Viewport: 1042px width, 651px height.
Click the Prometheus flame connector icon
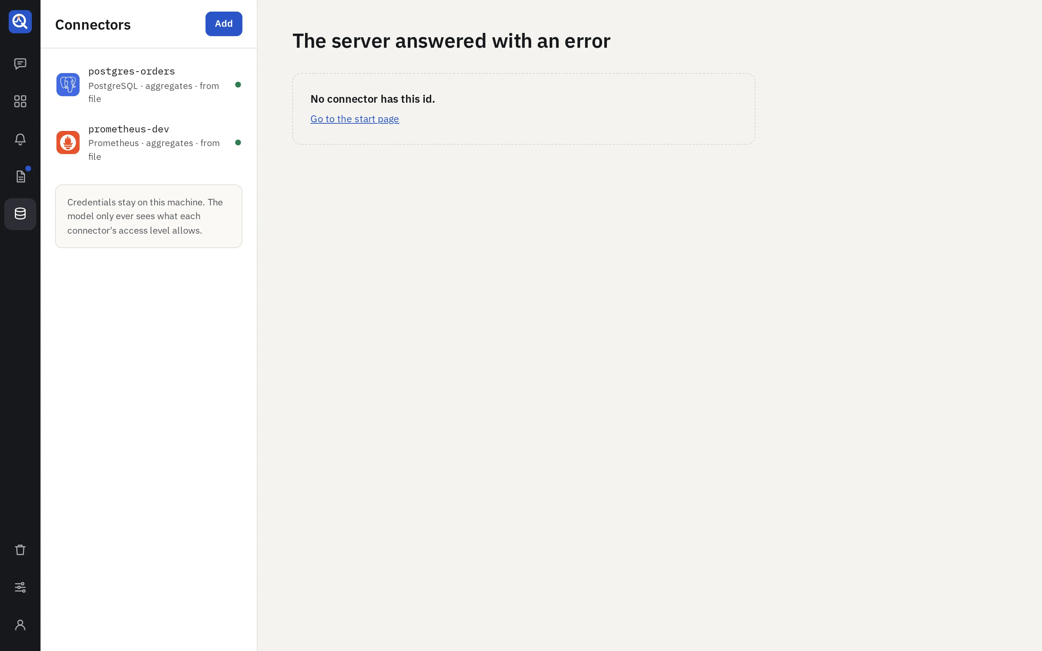point(68,142)
